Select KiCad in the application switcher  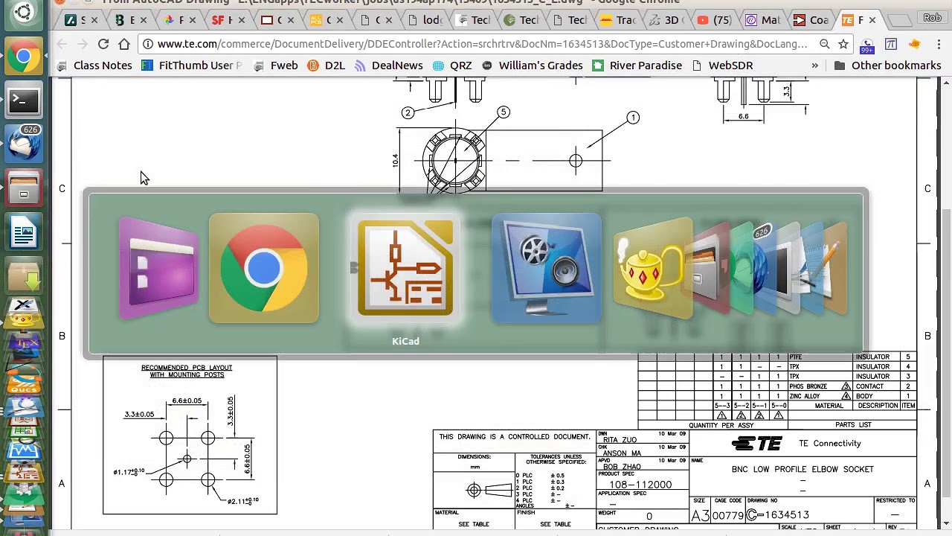(405, 269)
